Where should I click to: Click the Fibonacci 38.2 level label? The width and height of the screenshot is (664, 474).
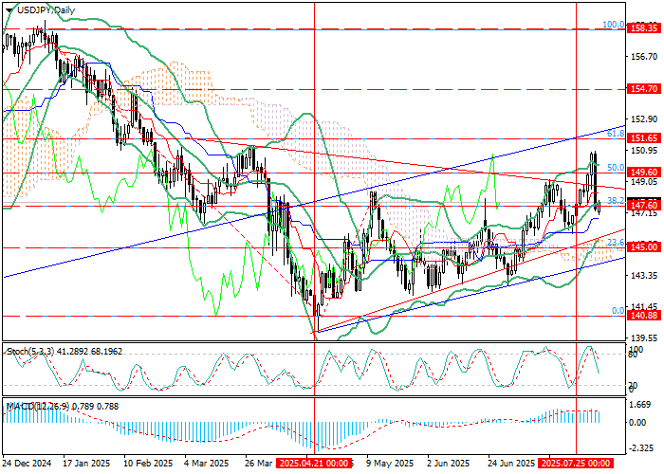[x=616, y=201]
